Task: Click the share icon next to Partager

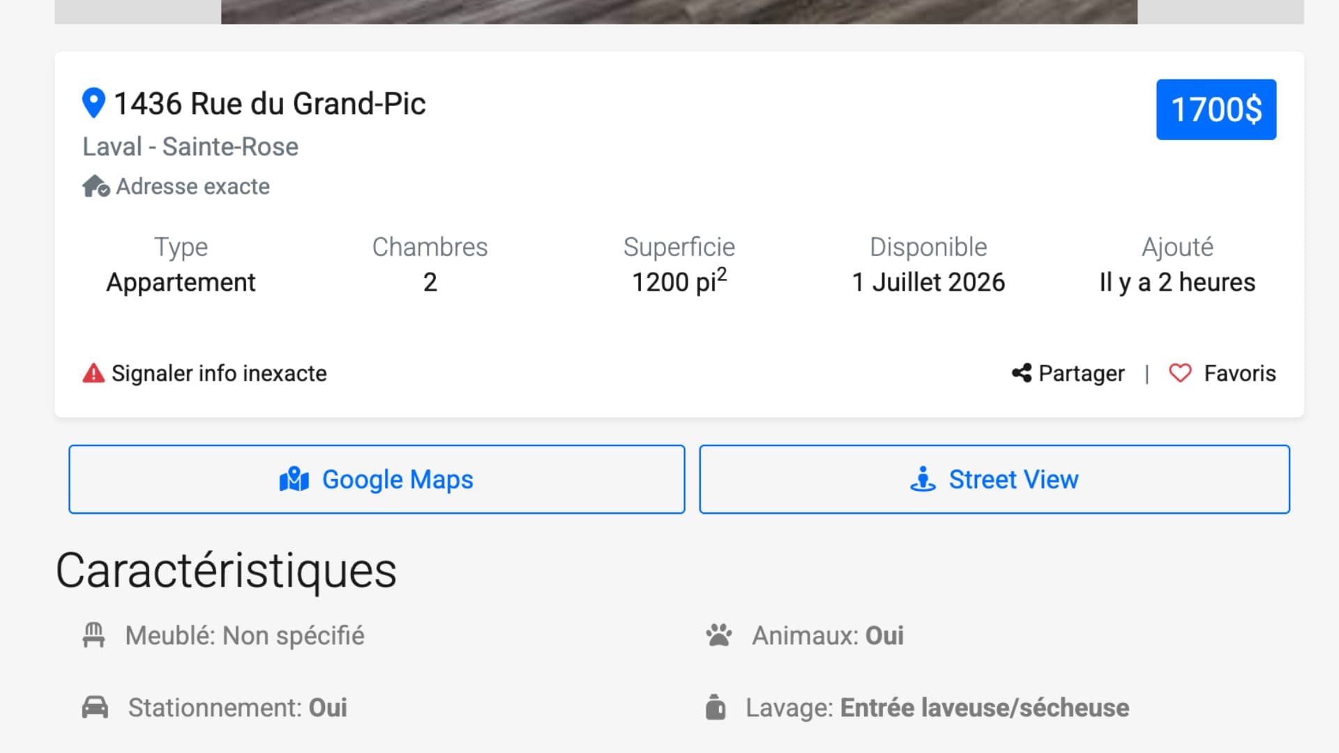Action: (1022, 373)
